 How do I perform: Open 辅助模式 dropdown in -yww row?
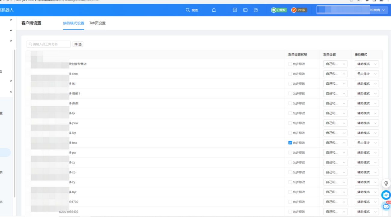367,123
